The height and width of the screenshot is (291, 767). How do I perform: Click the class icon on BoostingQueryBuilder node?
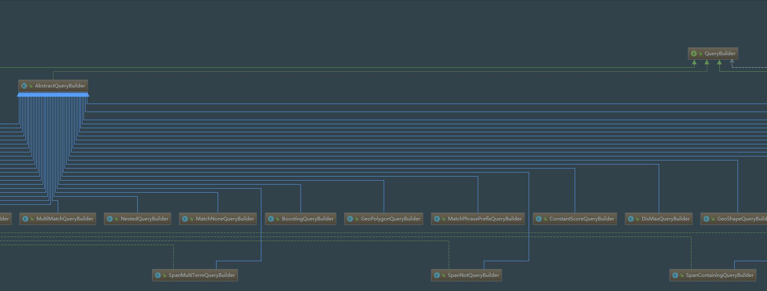coord(271,219)
